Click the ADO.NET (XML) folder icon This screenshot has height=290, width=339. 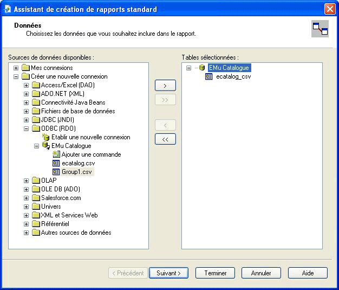pos(36,94)
